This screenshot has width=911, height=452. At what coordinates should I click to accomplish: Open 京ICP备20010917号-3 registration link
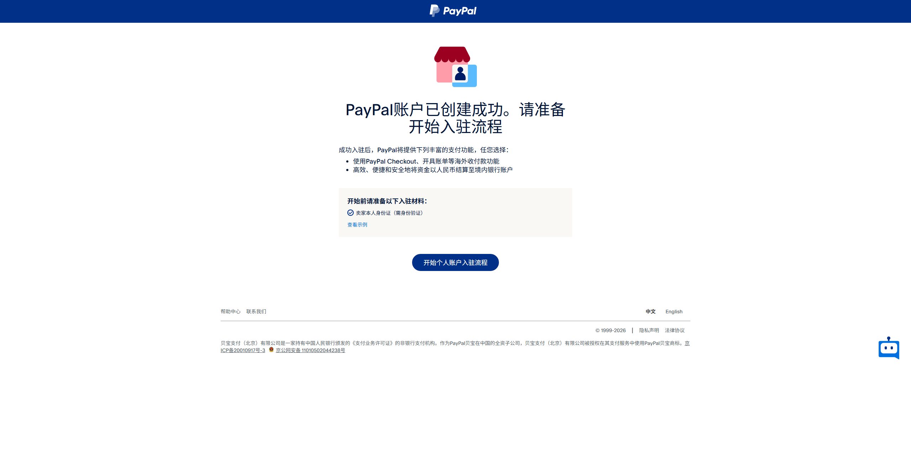(243, 350)
